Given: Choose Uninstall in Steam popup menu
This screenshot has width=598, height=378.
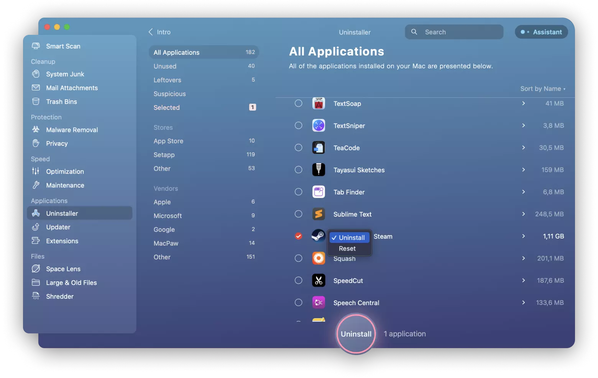Looking at the screenshot, I should (x=349, y=238).
